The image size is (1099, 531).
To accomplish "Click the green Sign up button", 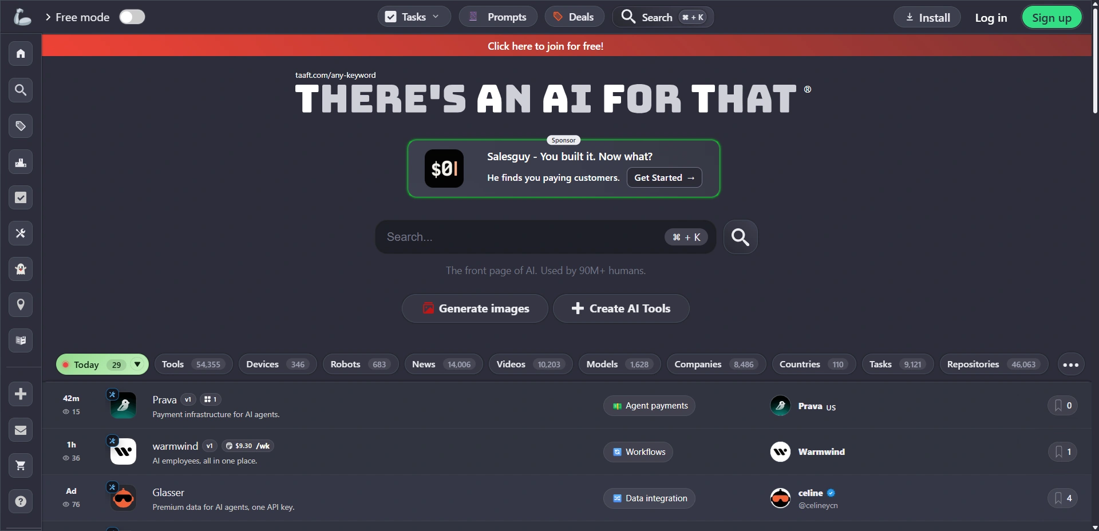I will click(x=1051, y=18).
